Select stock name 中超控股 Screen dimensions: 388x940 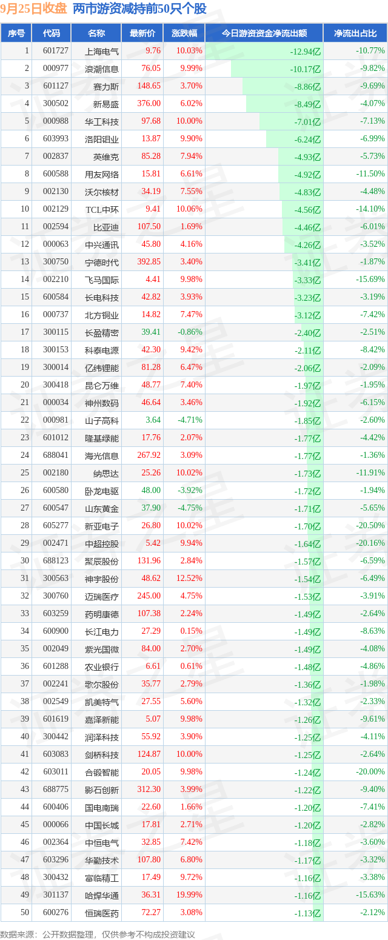pyautogui.click(x=102, y=544)
